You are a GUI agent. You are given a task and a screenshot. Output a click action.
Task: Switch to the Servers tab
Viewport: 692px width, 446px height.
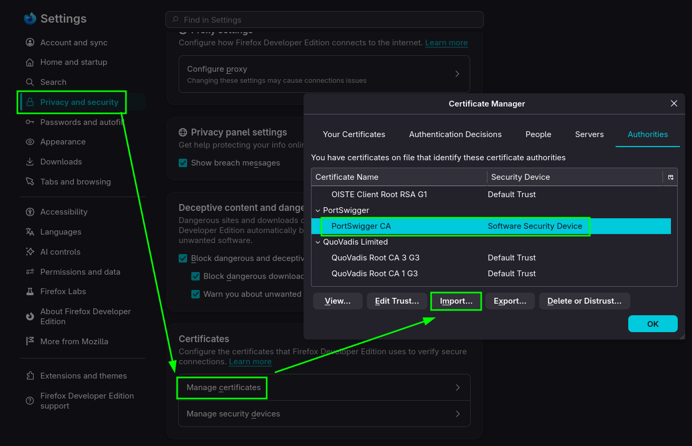coord(589,134)
